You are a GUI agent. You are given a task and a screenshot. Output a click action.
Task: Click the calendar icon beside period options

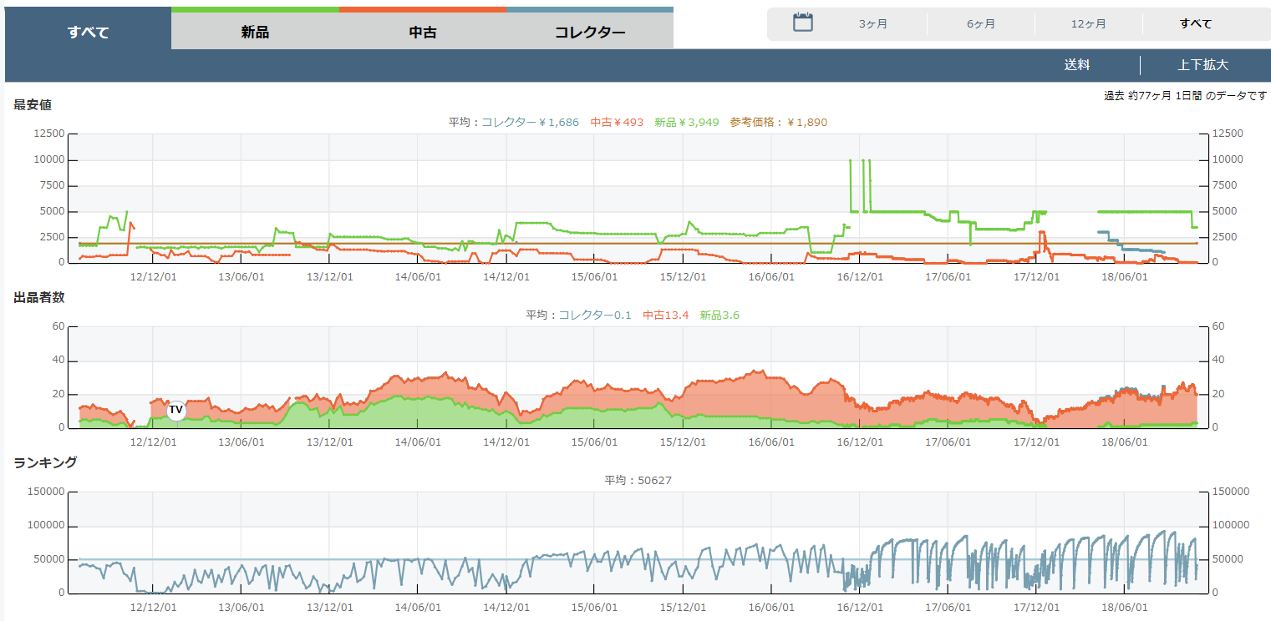click(802, 23)
